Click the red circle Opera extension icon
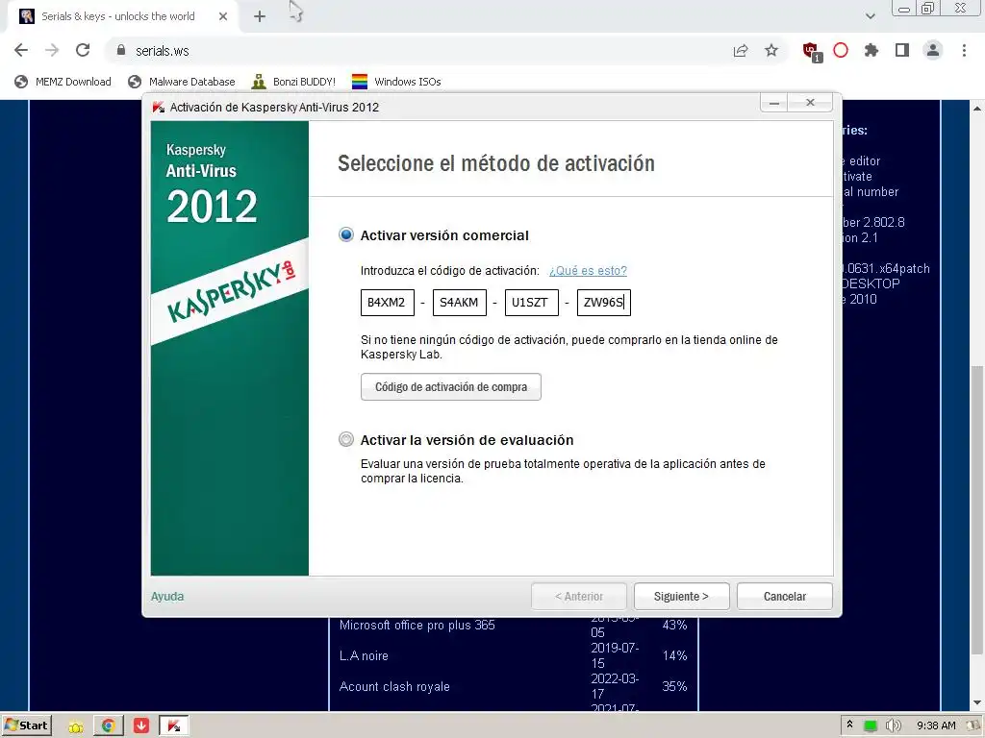 click(841, 50)
